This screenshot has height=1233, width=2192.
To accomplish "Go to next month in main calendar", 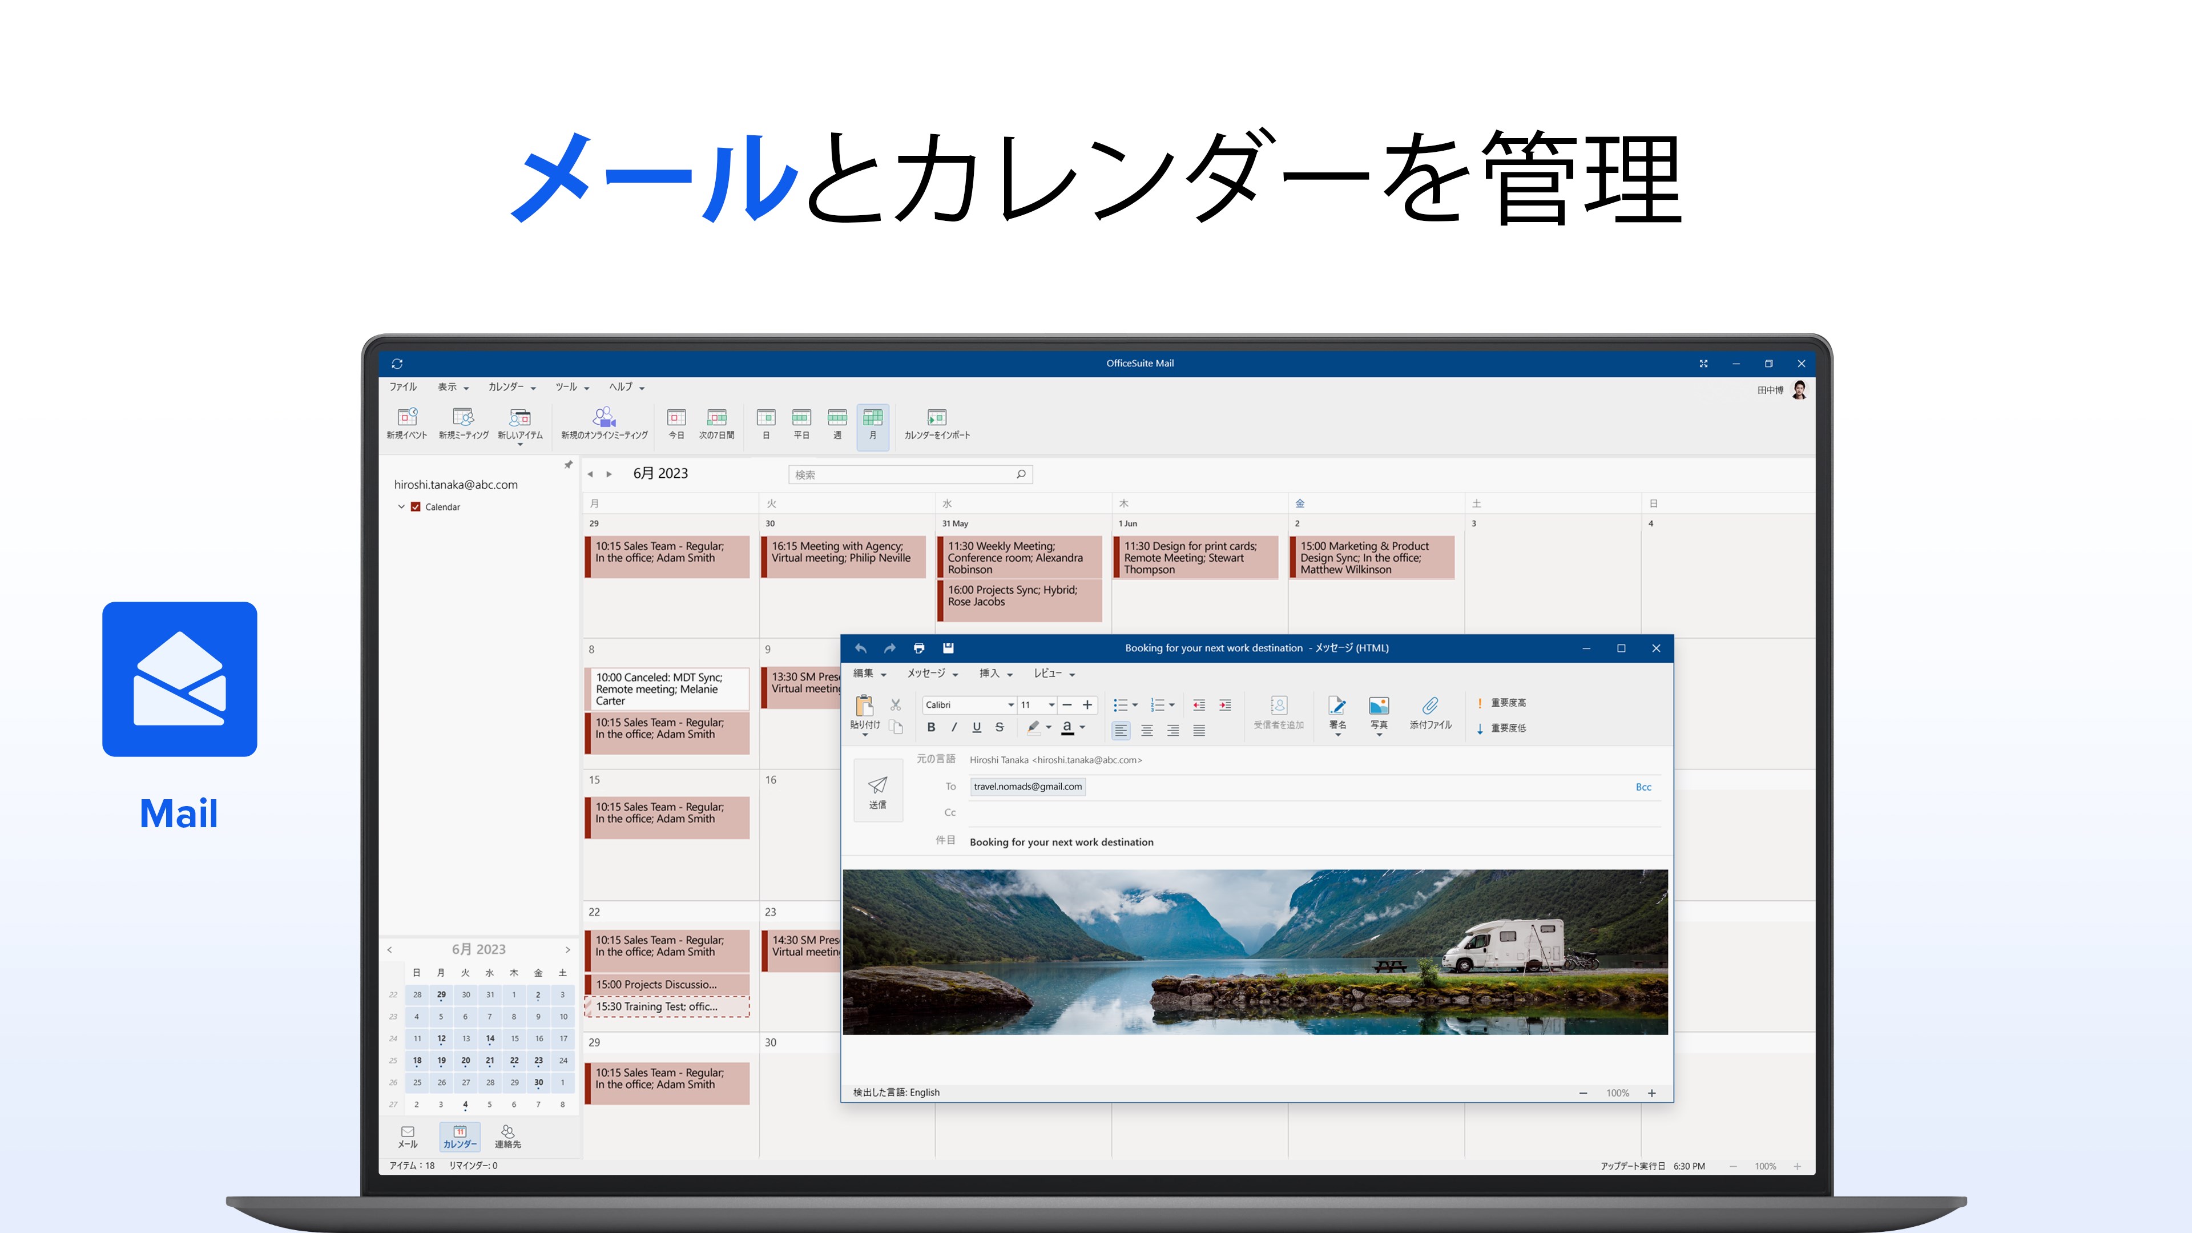I will pos(609,474).
